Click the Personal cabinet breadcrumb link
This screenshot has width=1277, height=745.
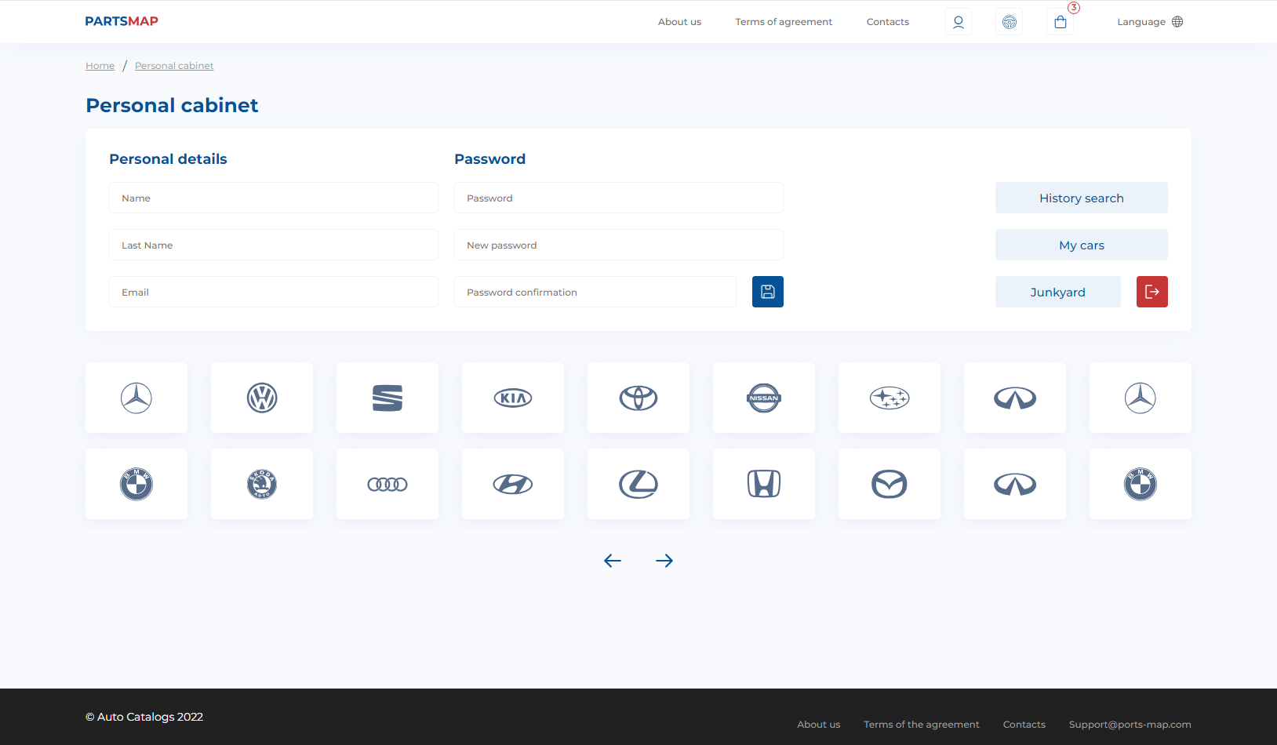(x=174, y=66)
